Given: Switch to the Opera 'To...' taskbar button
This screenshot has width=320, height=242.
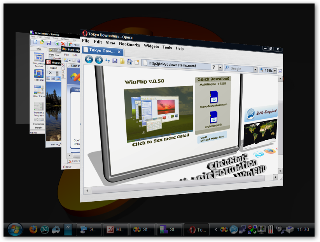Looking at the screenshot, I should click(x=196, y=230).
